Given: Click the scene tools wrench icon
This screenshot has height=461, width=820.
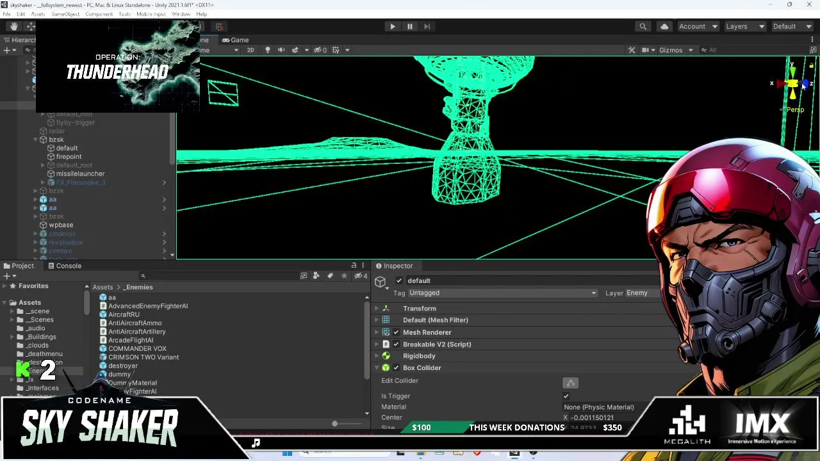Looking at the screenshot, I should click(x=632, y=50).
